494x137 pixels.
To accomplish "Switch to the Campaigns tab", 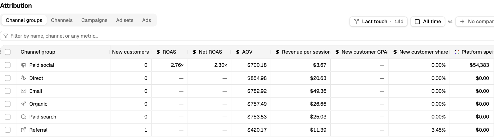I will (x=94, y=20).
